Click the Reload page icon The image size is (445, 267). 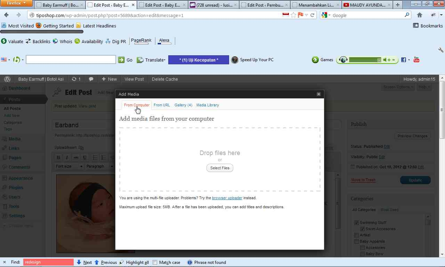click(312, 15)
